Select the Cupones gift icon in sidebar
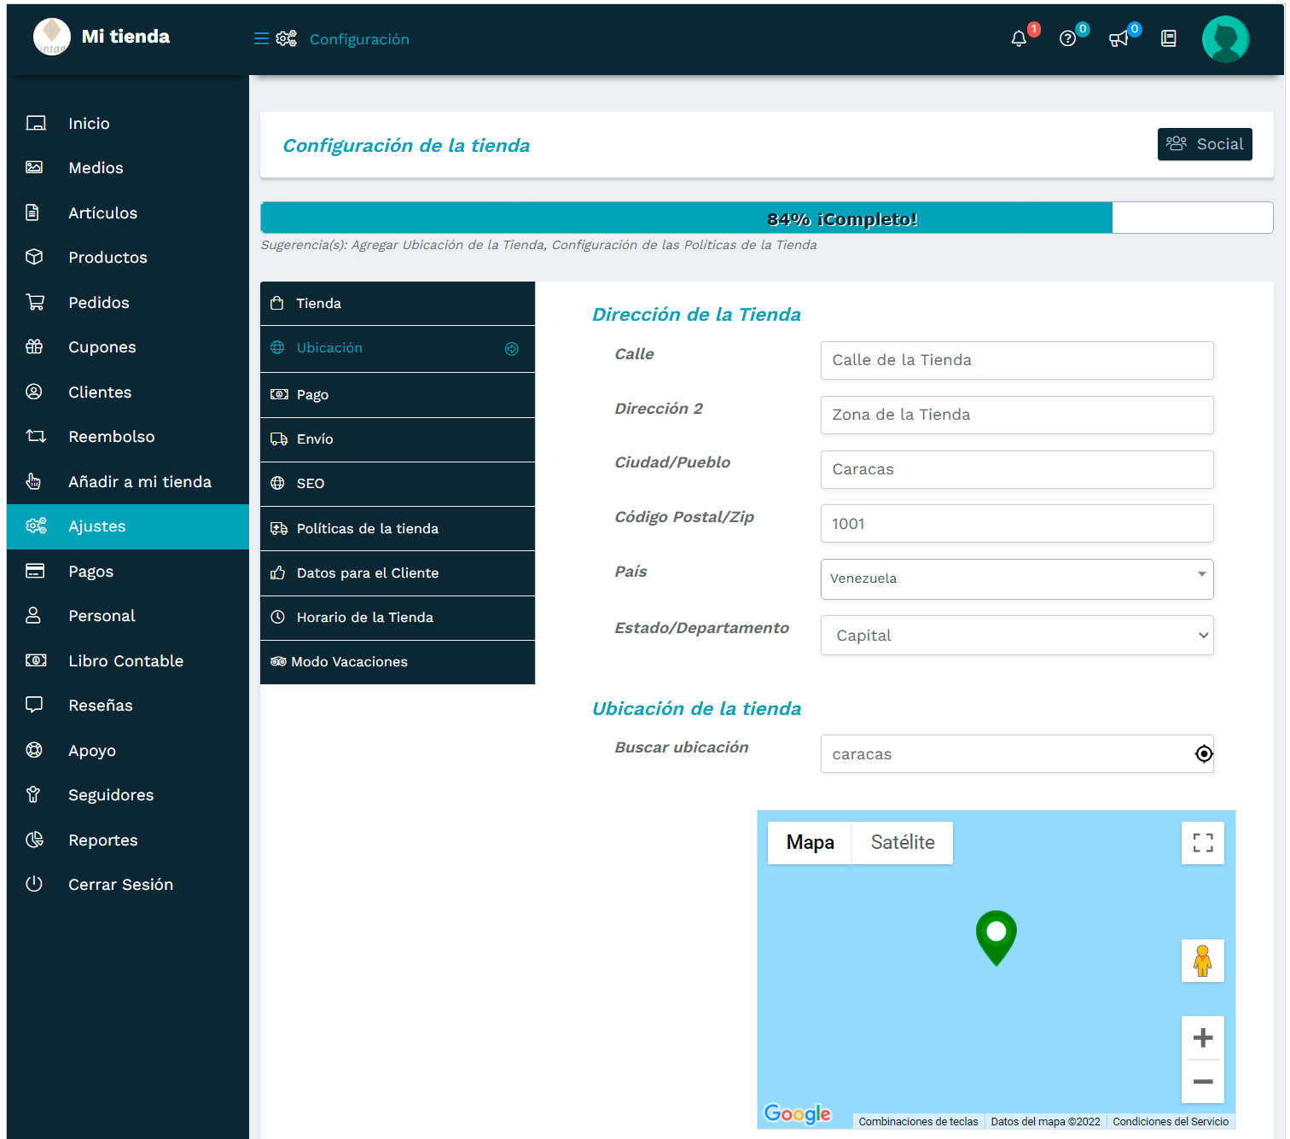 coord(35,346)
